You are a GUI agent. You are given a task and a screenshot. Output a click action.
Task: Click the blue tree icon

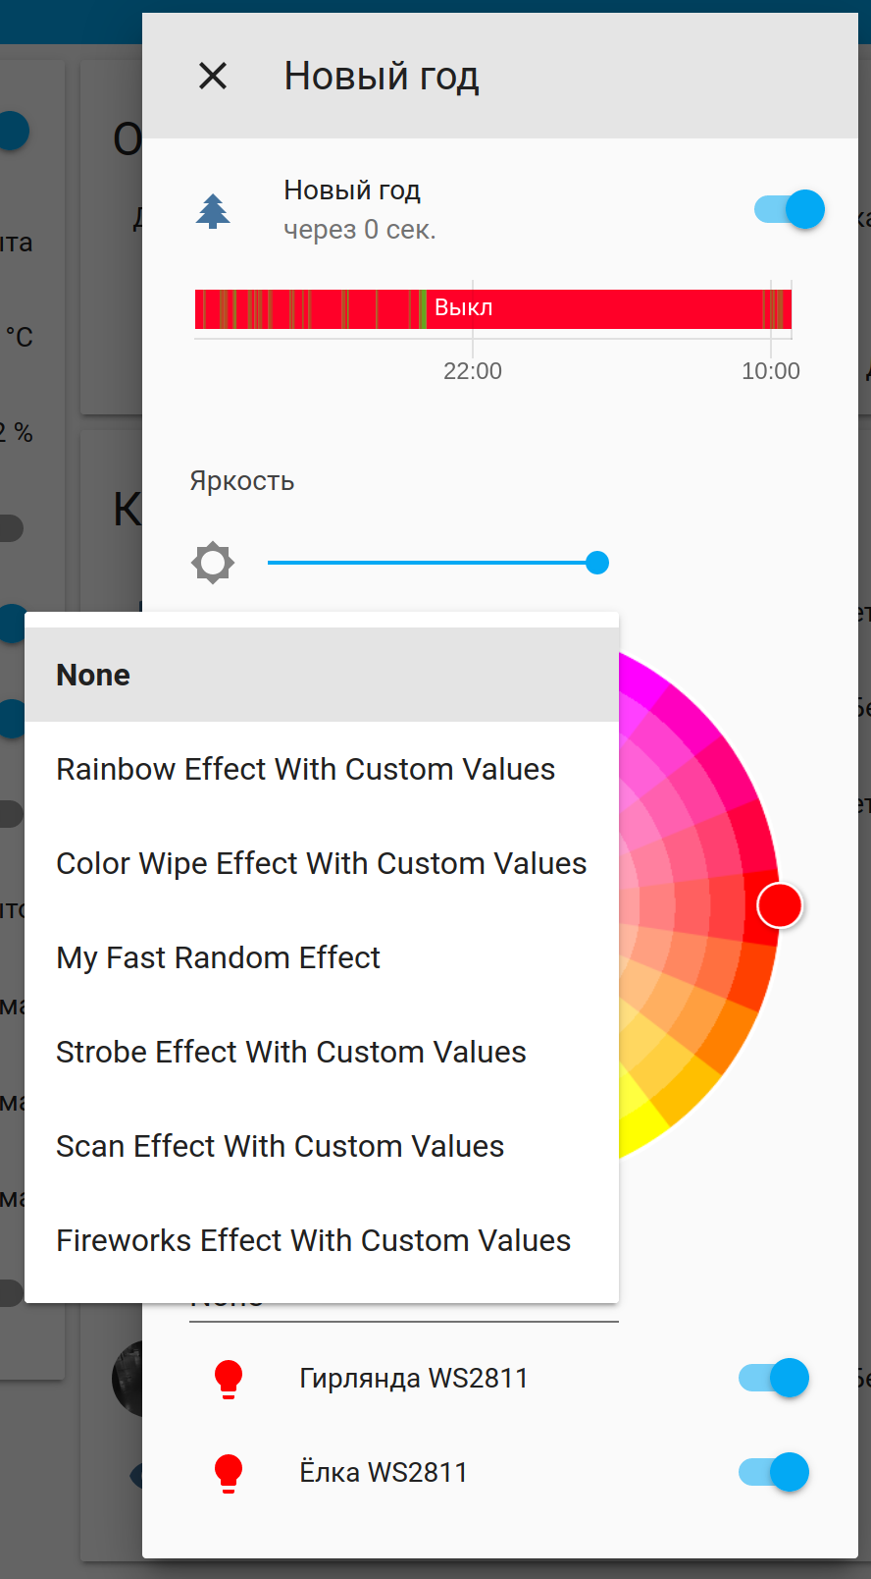[213, 210]
